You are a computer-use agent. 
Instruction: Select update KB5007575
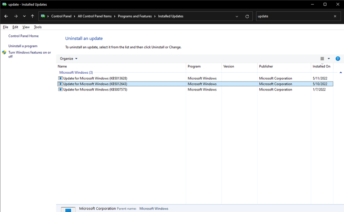click(x=195, y=89)
